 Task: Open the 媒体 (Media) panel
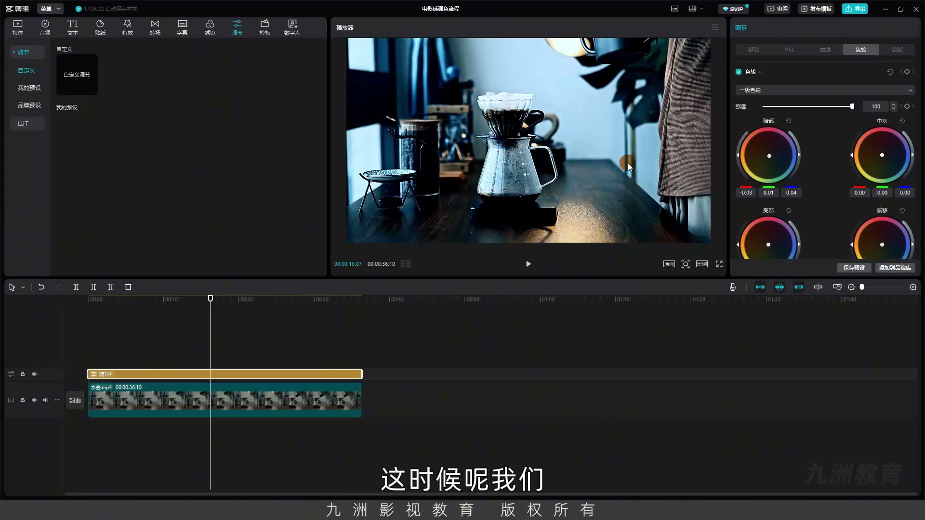(18, 27)
